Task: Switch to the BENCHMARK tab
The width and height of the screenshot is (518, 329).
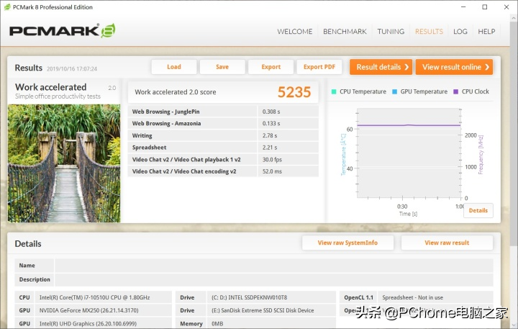Action: coord(345,32)
